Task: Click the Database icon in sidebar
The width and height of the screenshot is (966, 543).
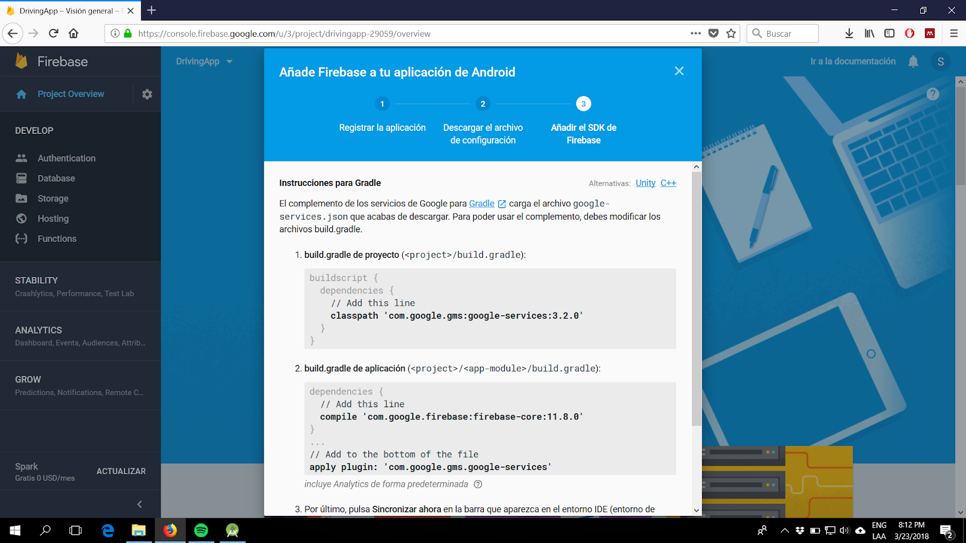Action: tap(22, 178)
